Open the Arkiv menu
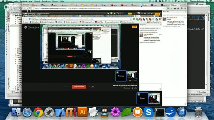214x120 pixels. pyautogui.click(x=16, y=1)
